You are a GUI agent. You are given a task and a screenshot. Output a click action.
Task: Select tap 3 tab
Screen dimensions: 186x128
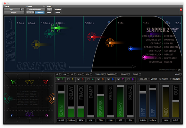pos(80,79)
